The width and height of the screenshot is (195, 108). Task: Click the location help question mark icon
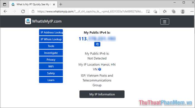100,69
